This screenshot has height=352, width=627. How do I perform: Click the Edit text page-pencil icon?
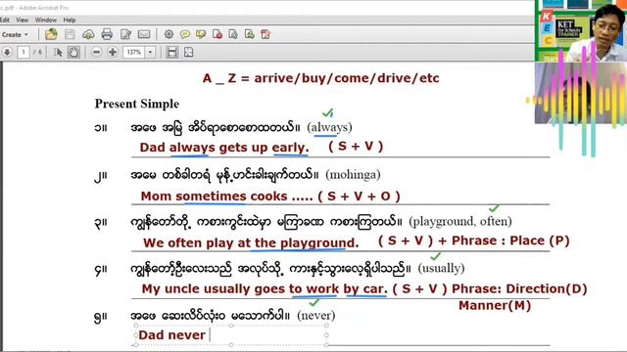[x=126, y=34]
